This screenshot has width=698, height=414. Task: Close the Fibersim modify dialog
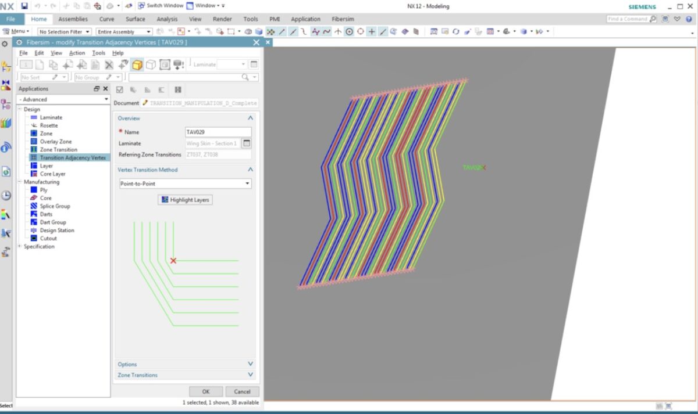coord(257,42)
